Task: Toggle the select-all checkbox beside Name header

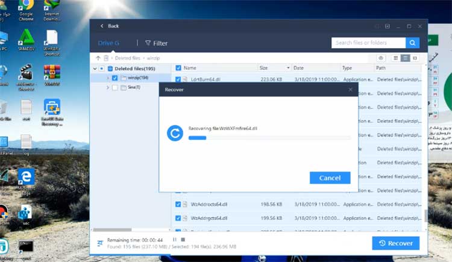Action: click(x=178, y=68)
